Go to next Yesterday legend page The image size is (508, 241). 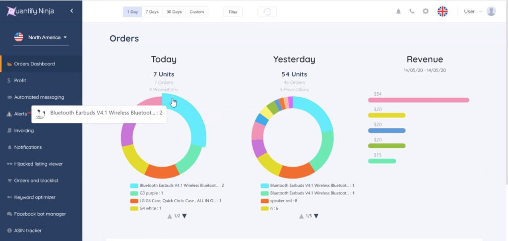(x=316, y=216)
